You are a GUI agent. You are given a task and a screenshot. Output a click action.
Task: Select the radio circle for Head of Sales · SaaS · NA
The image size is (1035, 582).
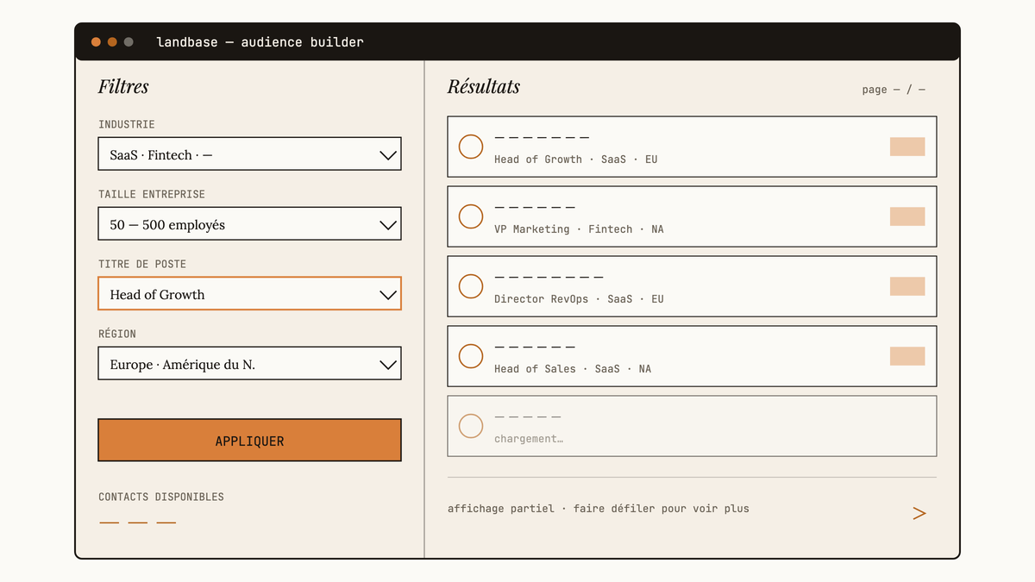(471, 356)
